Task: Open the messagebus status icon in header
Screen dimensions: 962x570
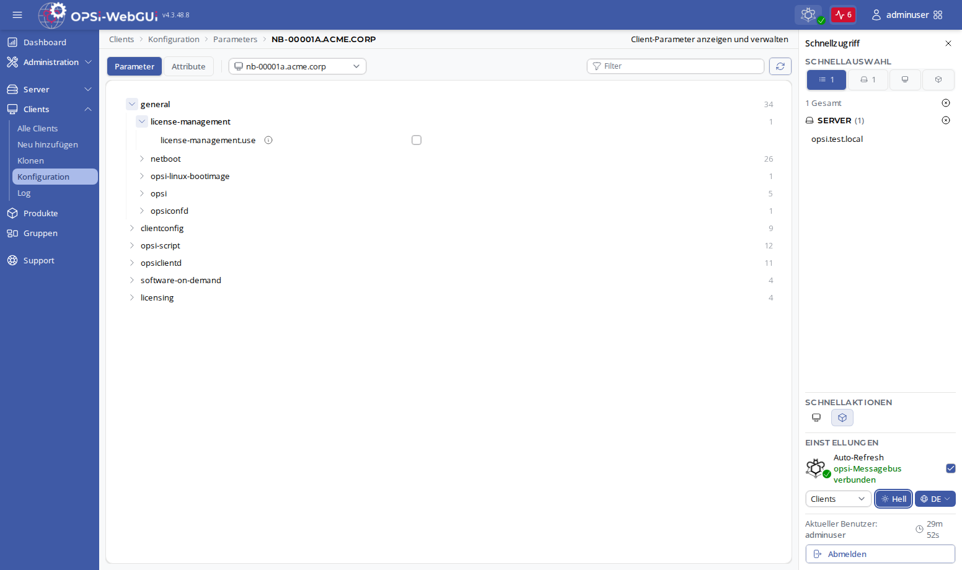Action: pos(808,15)
